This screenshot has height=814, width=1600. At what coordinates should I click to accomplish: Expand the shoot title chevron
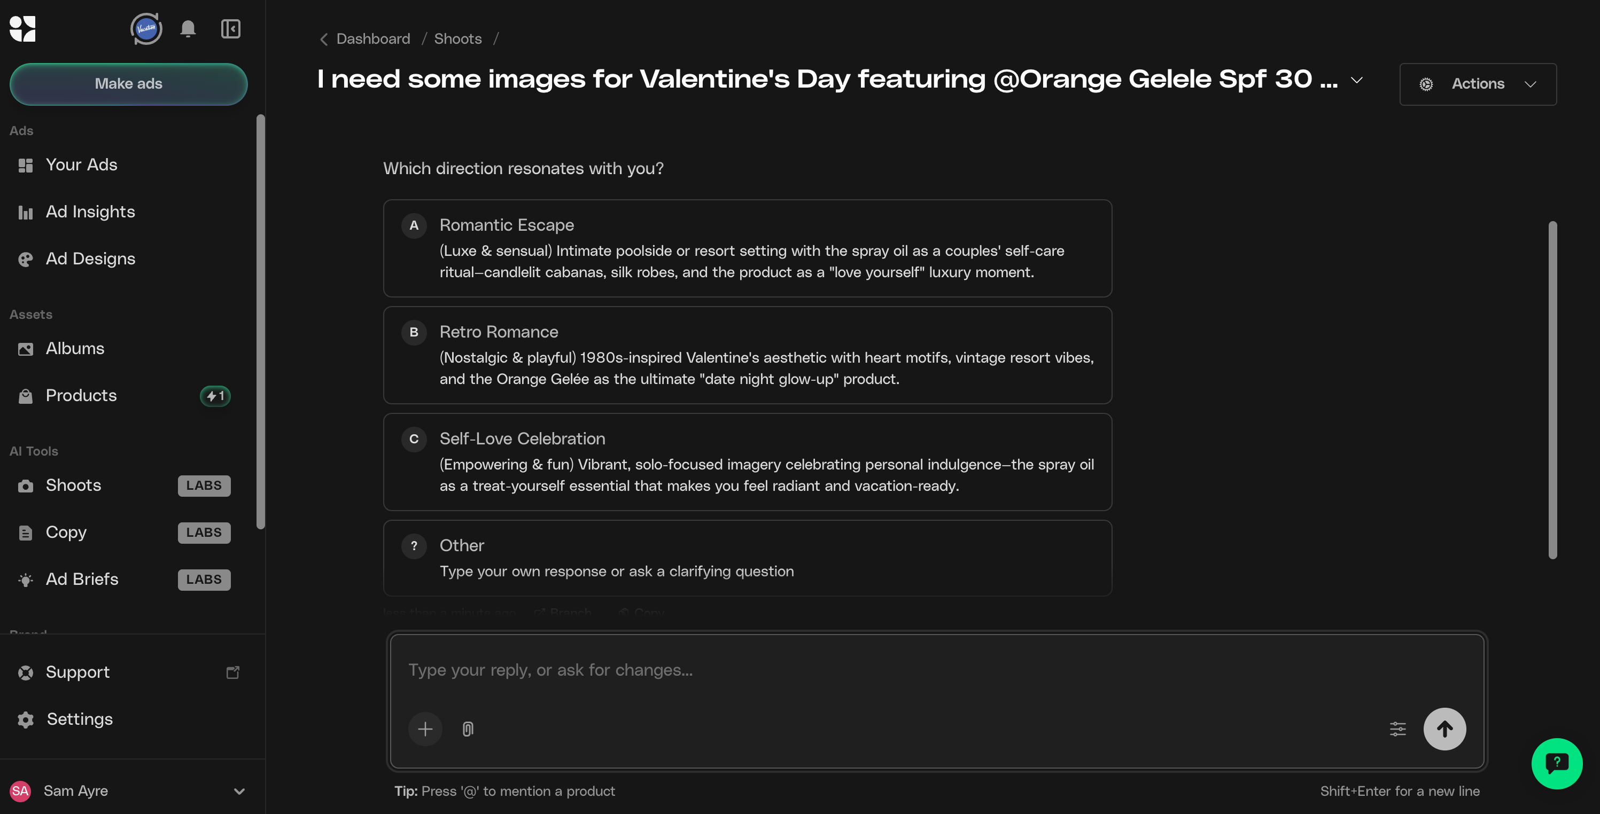(1357, 80)
